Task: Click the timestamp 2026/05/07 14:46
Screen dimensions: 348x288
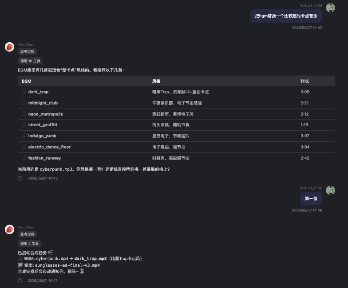Action: tap(307, 210)
